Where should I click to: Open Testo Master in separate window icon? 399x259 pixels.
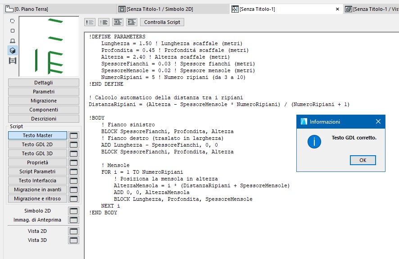(73, 135)
